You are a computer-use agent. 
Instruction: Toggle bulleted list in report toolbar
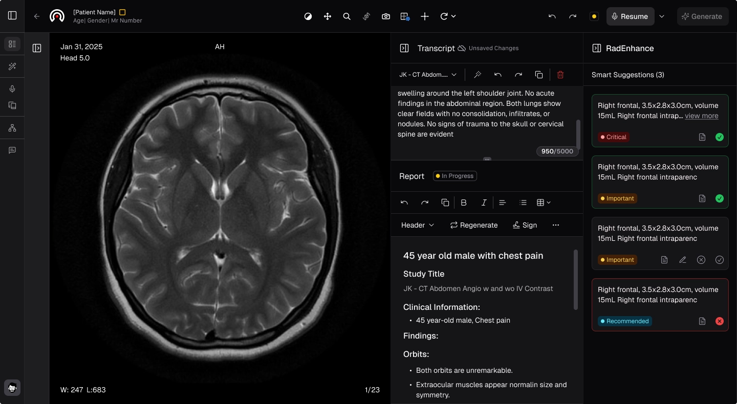(x=523, y=203)
